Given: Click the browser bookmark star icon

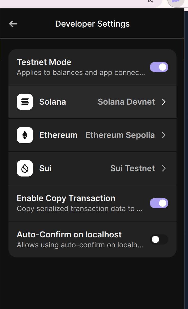Looking at the screenshot, I should tap(150, 1).
